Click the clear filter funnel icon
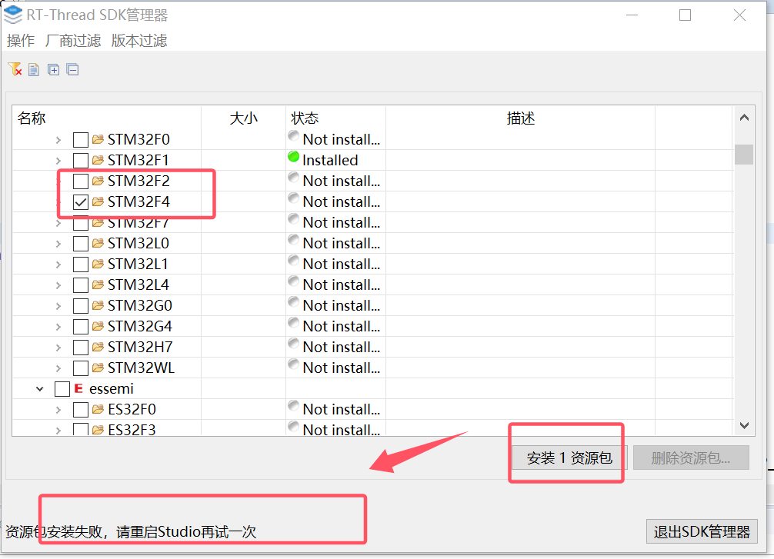The height and width of the screenshot is (559, 774). point(15,69)
